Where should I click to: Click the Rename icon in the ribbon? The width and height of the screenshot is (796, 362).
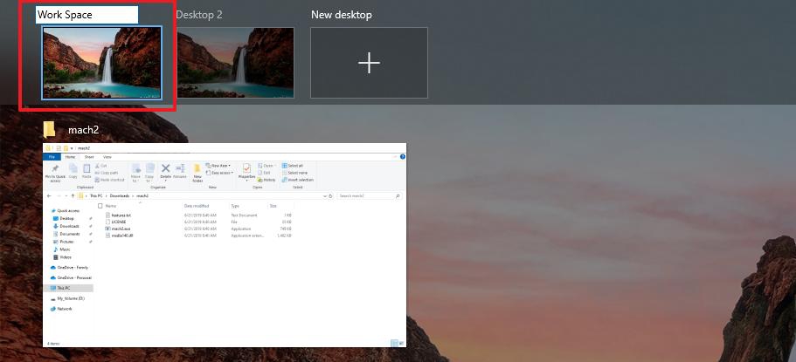[179, 169]
